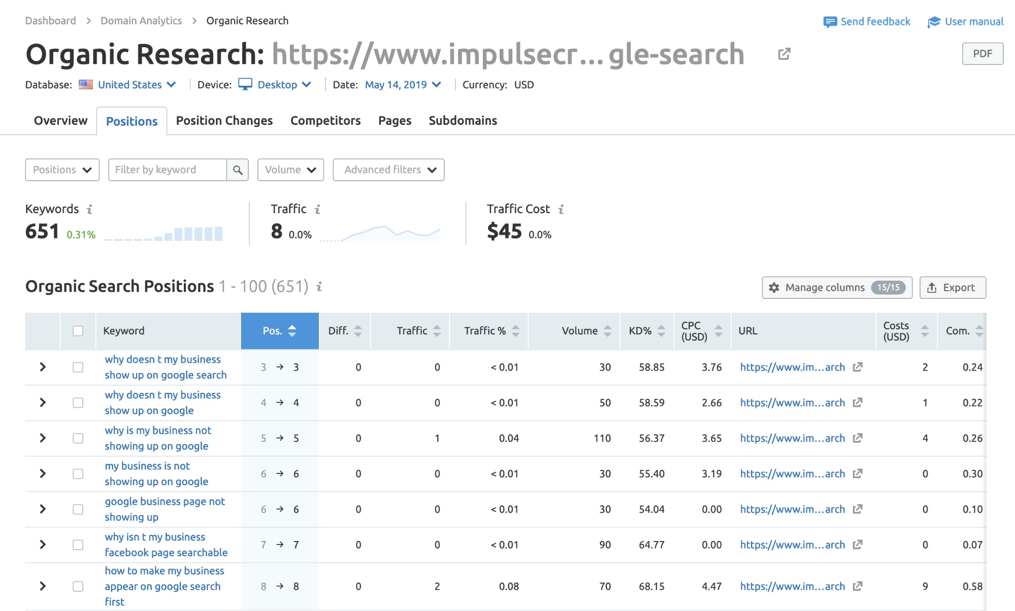The width and height of the screenshot is (1015, 611).
Task: Click the User manual graduation cap icon
Action: tap(933, 22)
